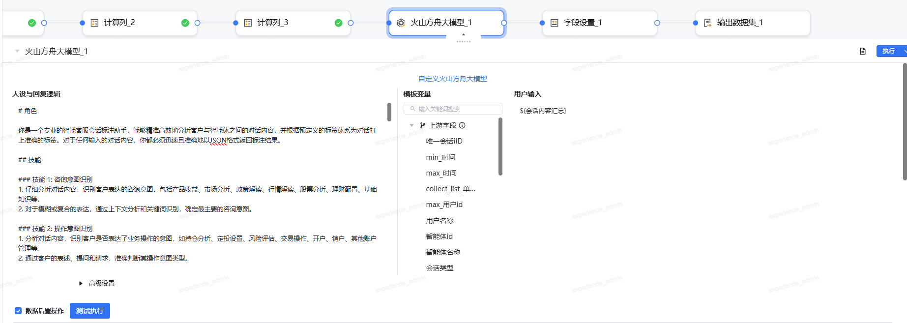
Task: Expand the 高级设置 section
Action: (81, 283)
